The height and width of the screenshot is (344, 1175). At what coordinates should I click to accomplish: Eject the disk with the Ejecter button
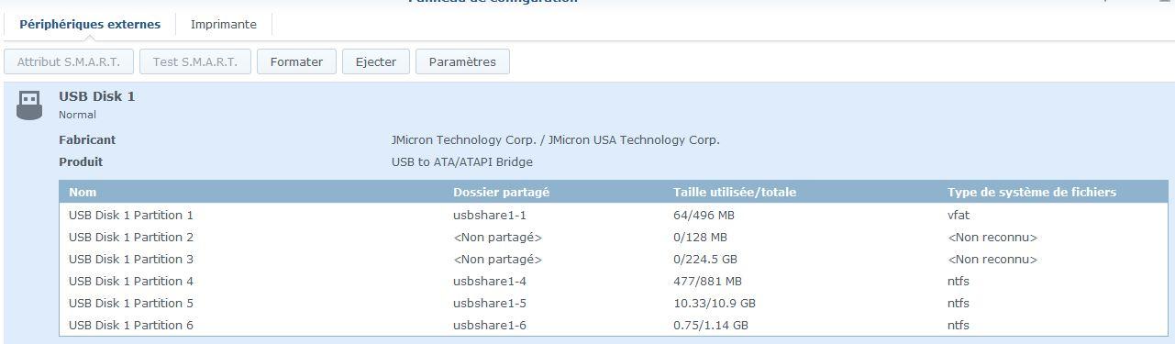376,61
